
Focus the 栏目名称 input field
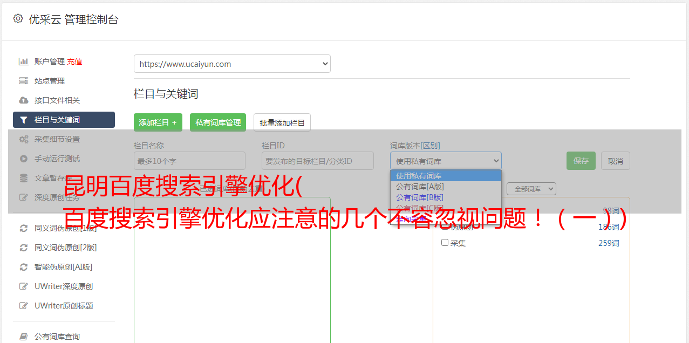(189, 161)
